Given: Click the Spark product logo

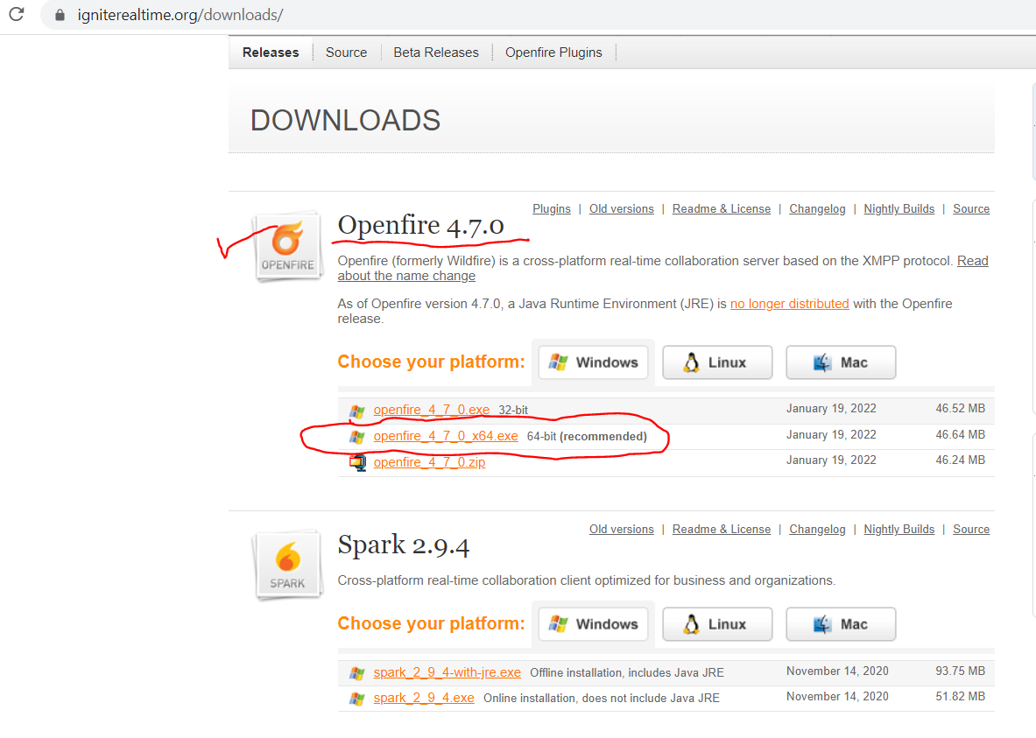Looking at the screenshot, I should pyautogui.click(x=287, y=565).
